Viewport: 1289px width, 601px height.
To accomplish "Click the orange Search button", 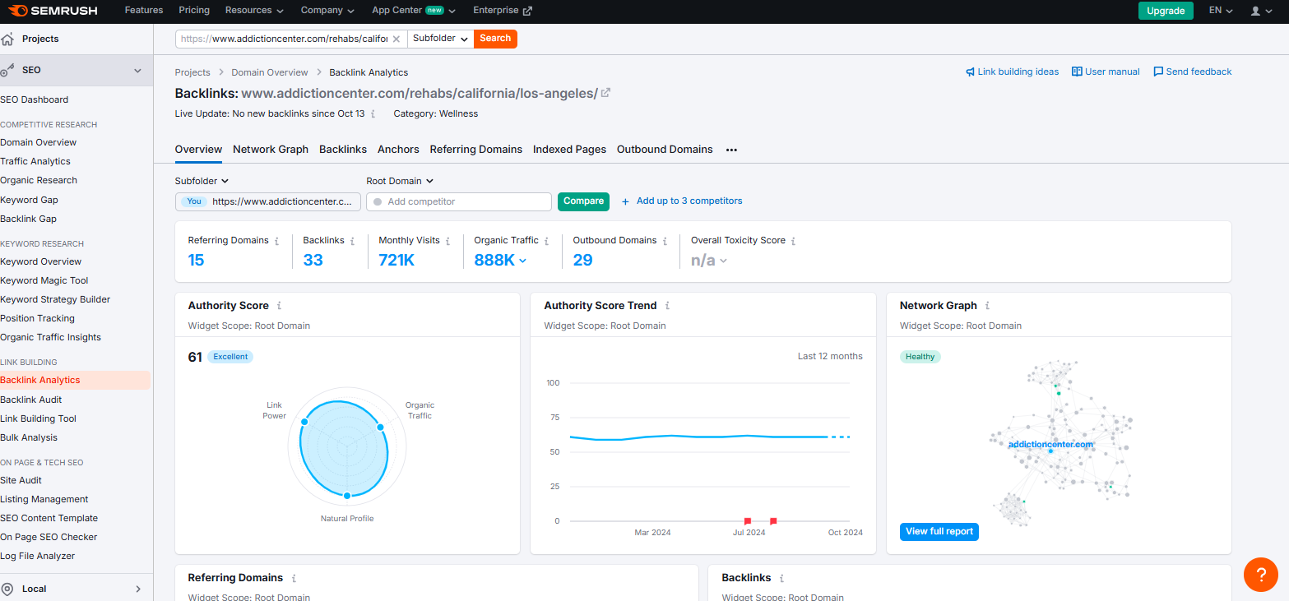I will click(x=495, y=39).
